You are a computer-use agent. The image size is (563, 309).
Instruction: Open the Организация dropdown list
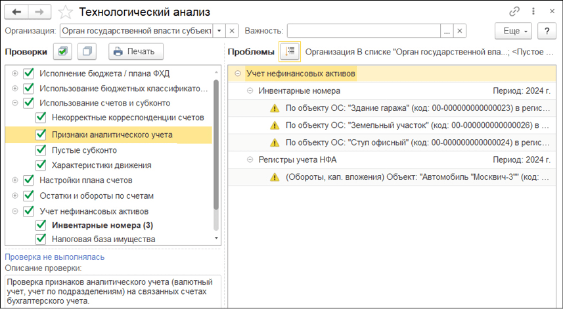218,31
